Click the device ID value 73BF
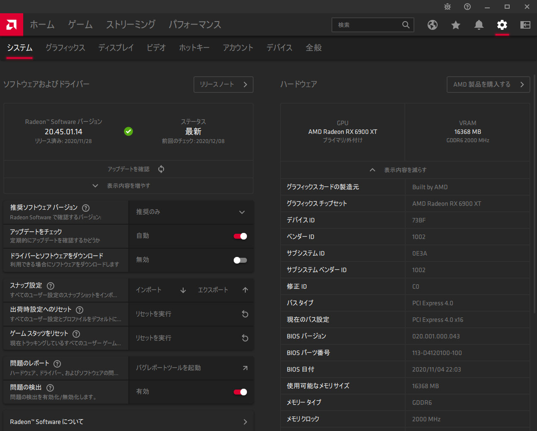This screenshot has height=431, width=537. click(x=419, y=220)
